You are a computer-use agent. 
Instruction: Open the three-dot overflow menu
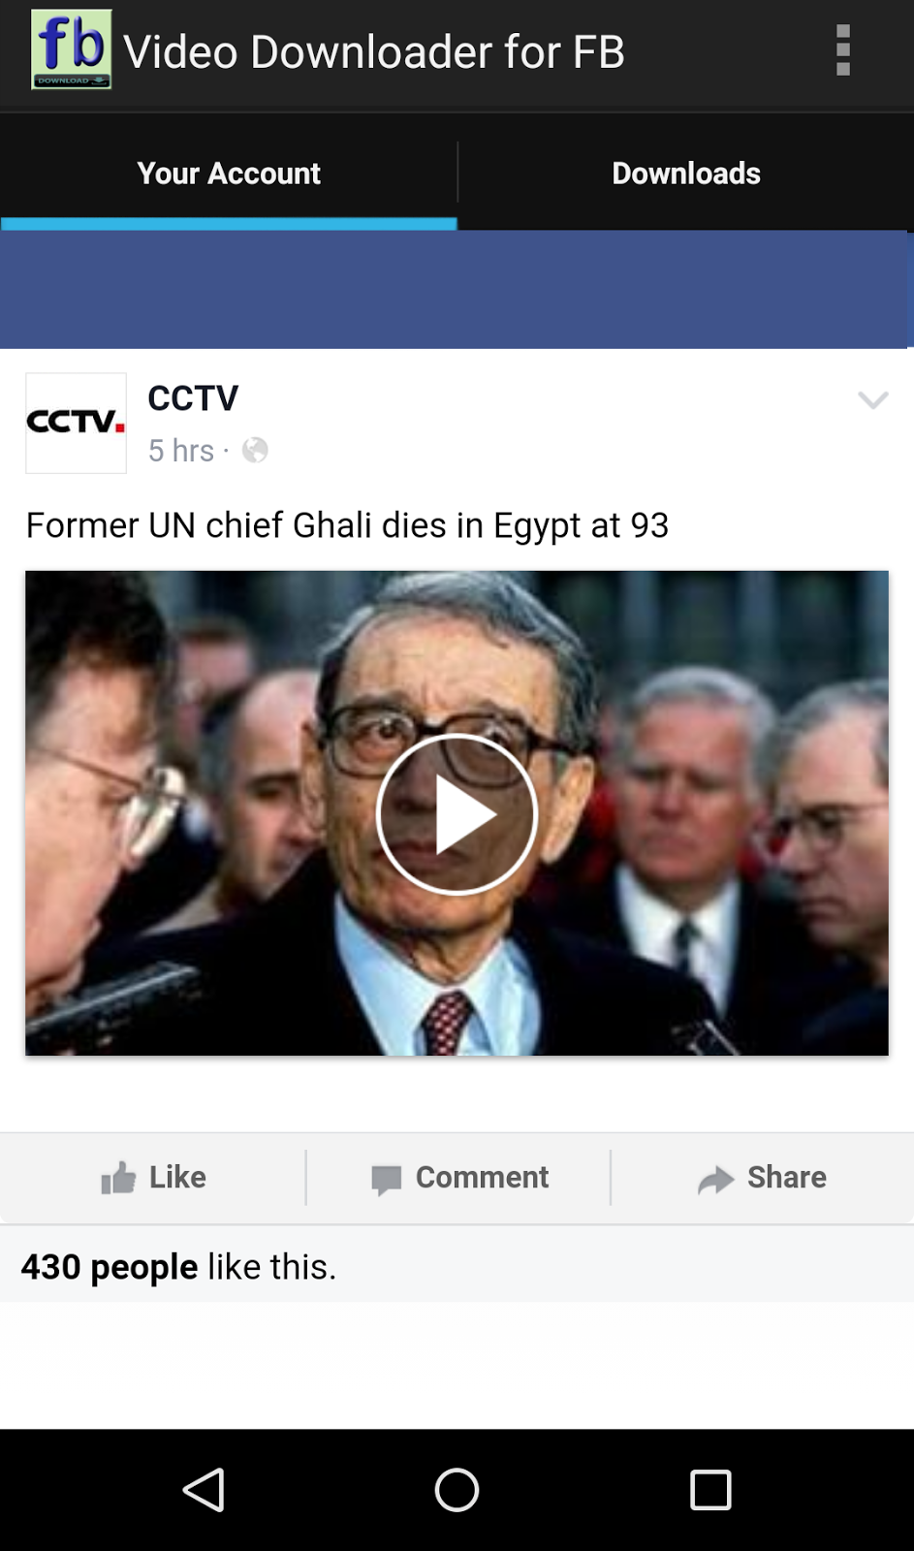point(843,50)
